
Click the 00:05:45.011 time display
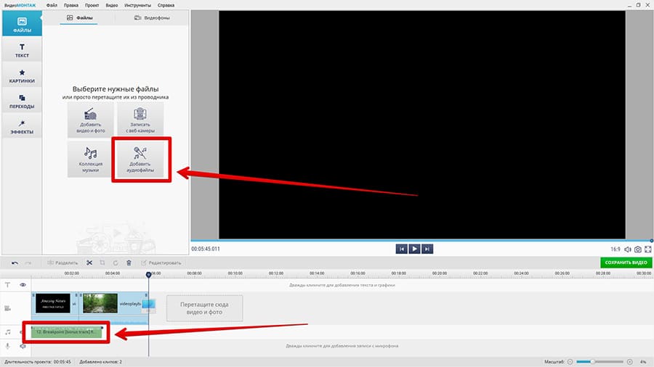(x=206, y=249)
